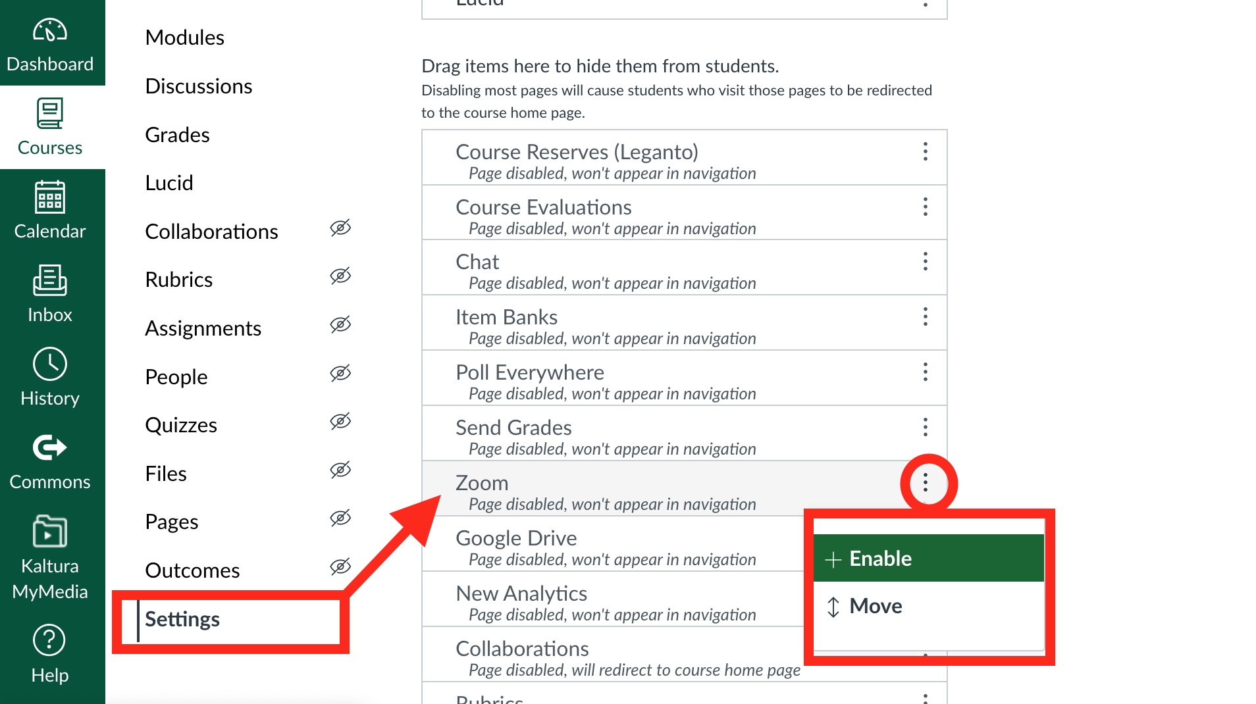Viewport: 1256px width, 704px height.
Task: Go to Grades in the course navigation
Action: pos(177,134)
